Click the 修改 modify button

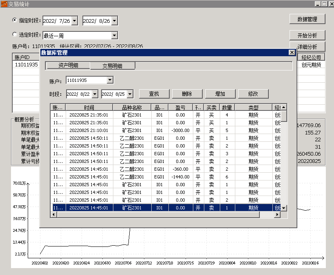(x=253, y=94)
